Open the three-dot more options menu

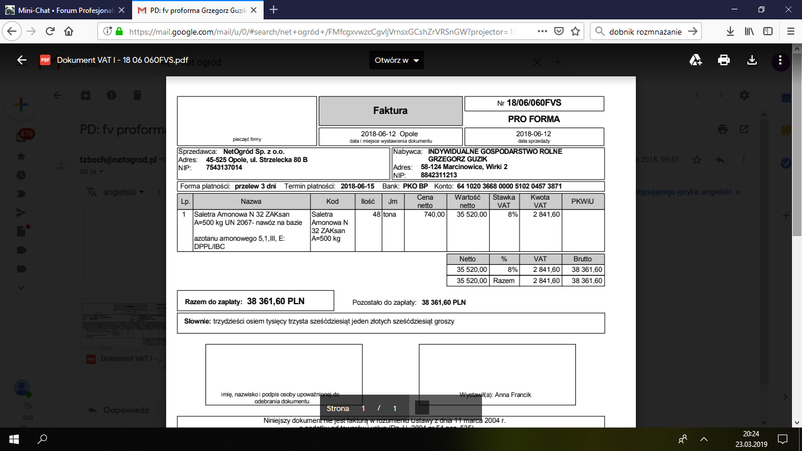780,60
